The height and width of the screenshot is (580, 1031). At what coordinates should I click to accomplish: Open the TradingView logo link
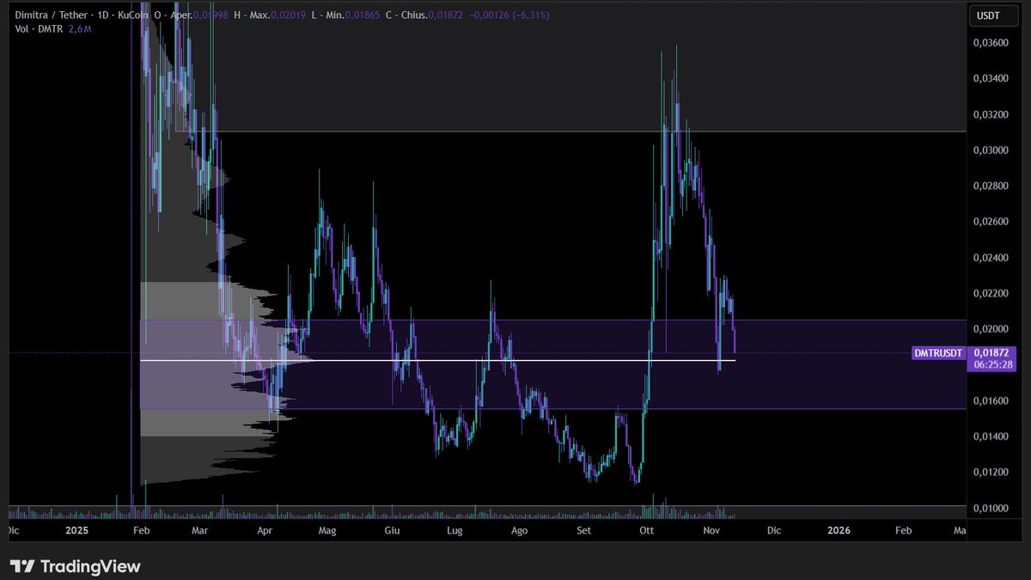point(75,566)
